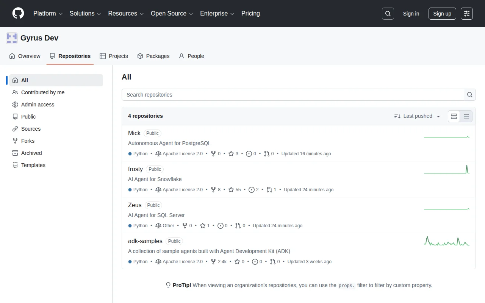The height and width of the screenshot is (303, 485).
Task: Open stargazers of frosty repository
Action: (x=235, y=190)
